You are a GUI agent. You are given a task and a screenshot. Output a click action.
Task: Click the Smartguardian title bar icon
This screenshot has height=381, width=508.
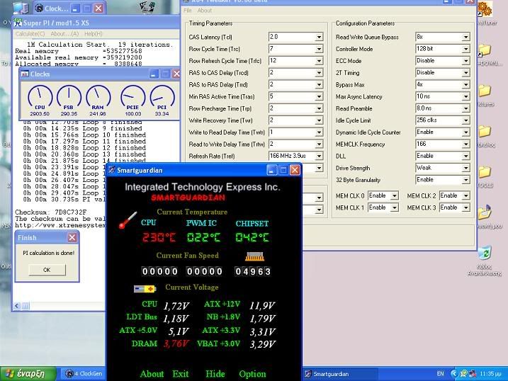point(112,170)
